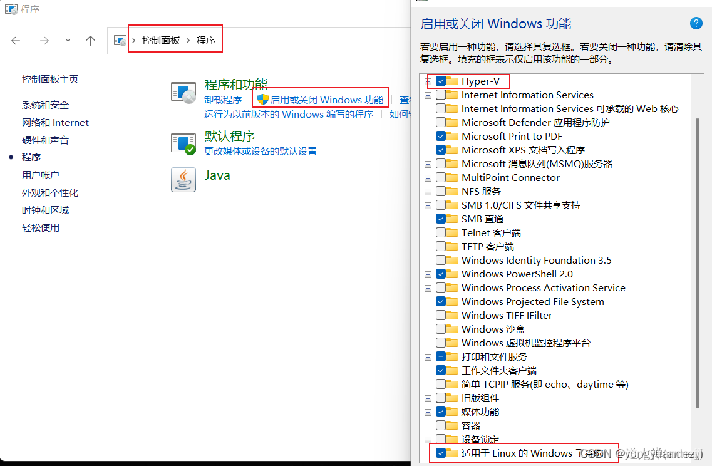Expand Internet Information Services node
The width and height of the screenshot is (712, 466).
[x=428, y=95]
